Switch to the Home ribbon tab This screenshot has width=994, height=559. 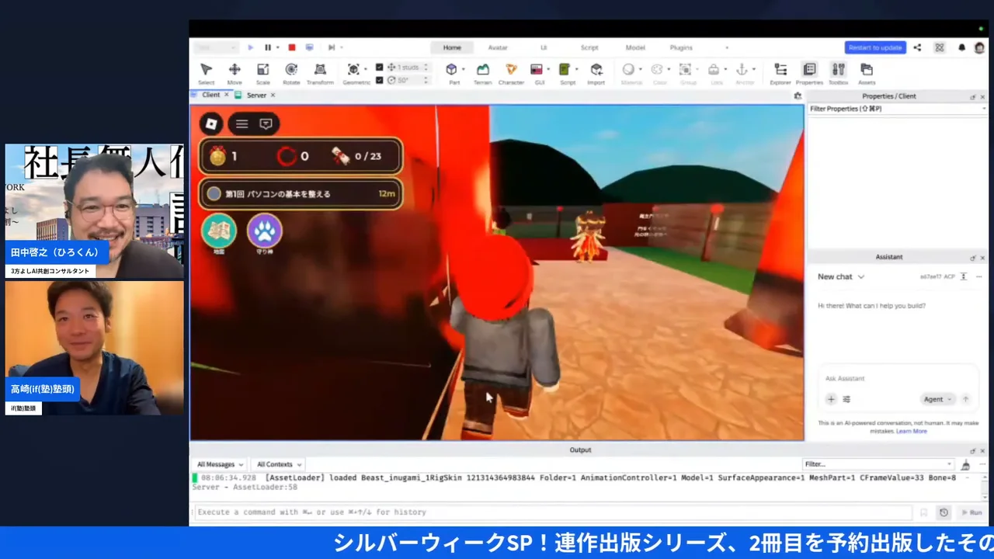[452, 47]
